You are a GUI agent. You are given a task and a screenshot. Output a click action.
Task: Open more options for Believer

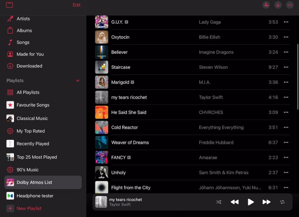(286, 52)
